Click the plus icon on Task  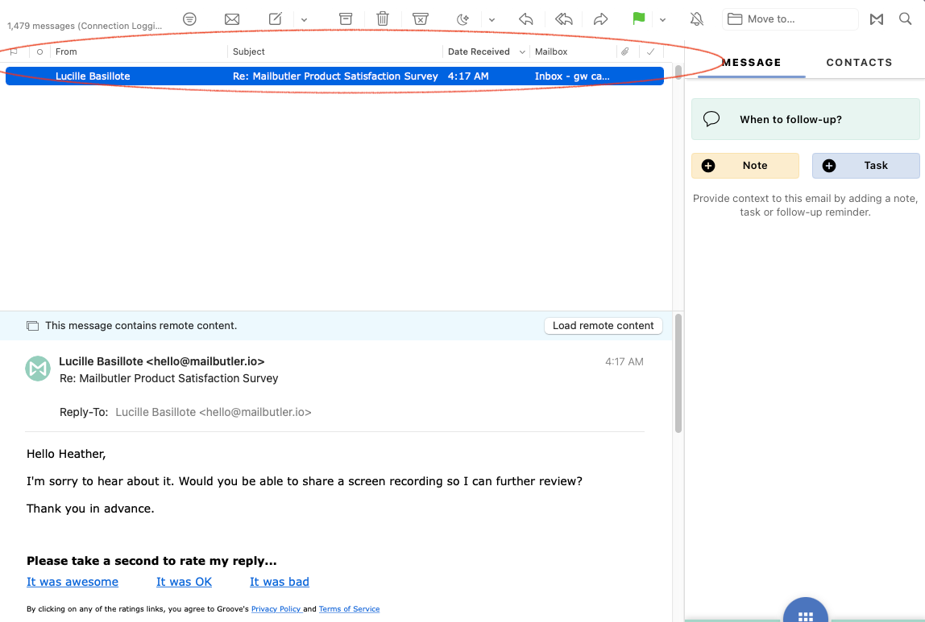click(x=829, y=166)
